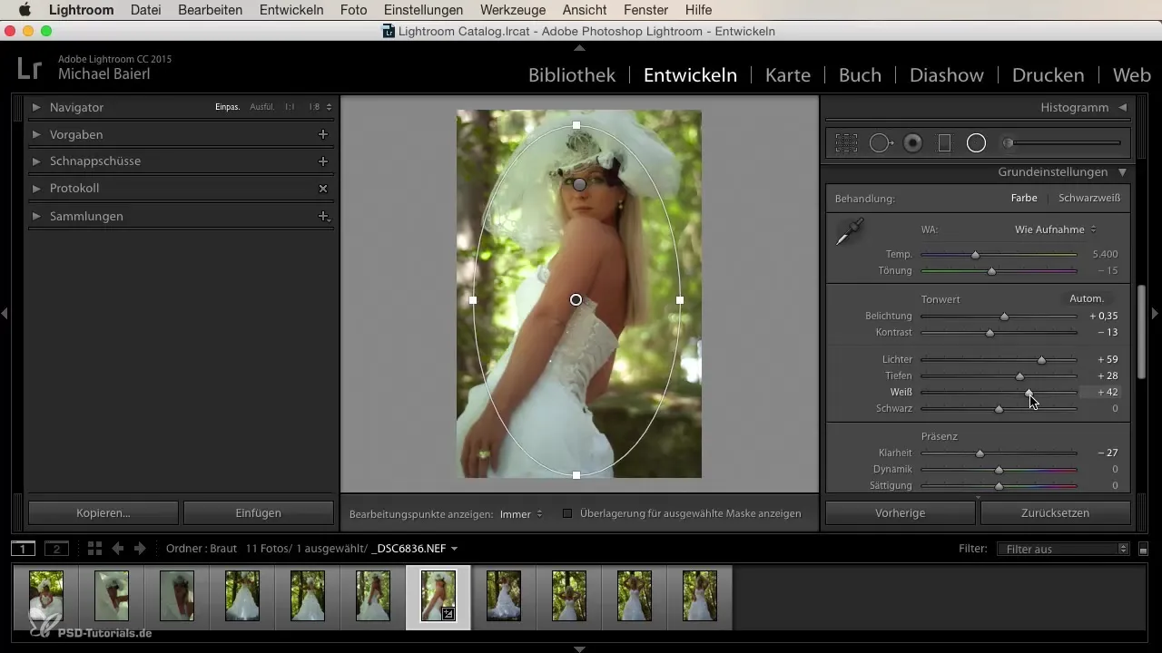Add collection with Sammlungen plus icon
The height and width of the screenshot is (653, 1162).
(x=322, y=216)
